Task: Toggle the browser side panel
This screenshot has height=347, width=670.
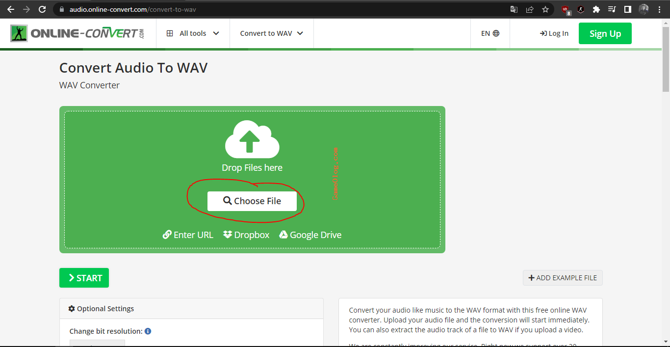Action: click(x=627, y=9)
